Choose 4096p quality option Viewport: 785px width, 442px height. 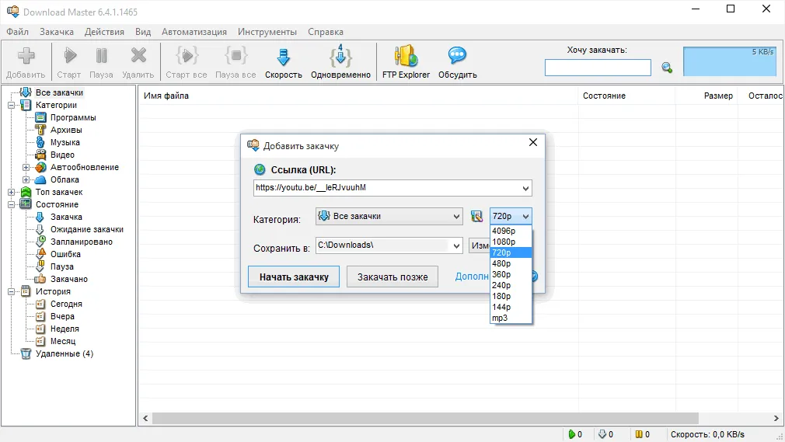point(511,231)
